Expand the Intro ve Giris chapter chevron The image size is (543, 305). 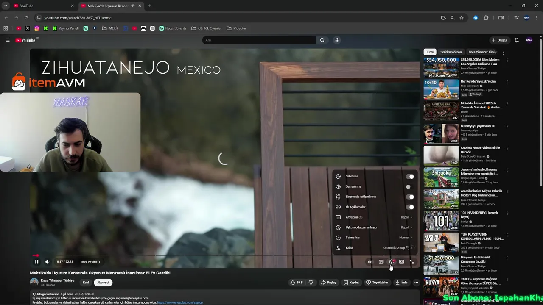(99, 262)
